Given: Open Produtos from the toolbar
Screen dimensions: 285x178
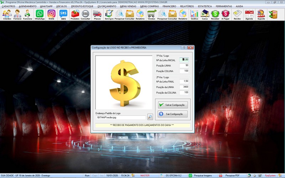Looking at the screenshot, I should tap(75, 15).
